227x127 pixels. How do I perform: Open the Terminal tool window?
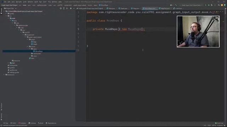click(32, 123)
